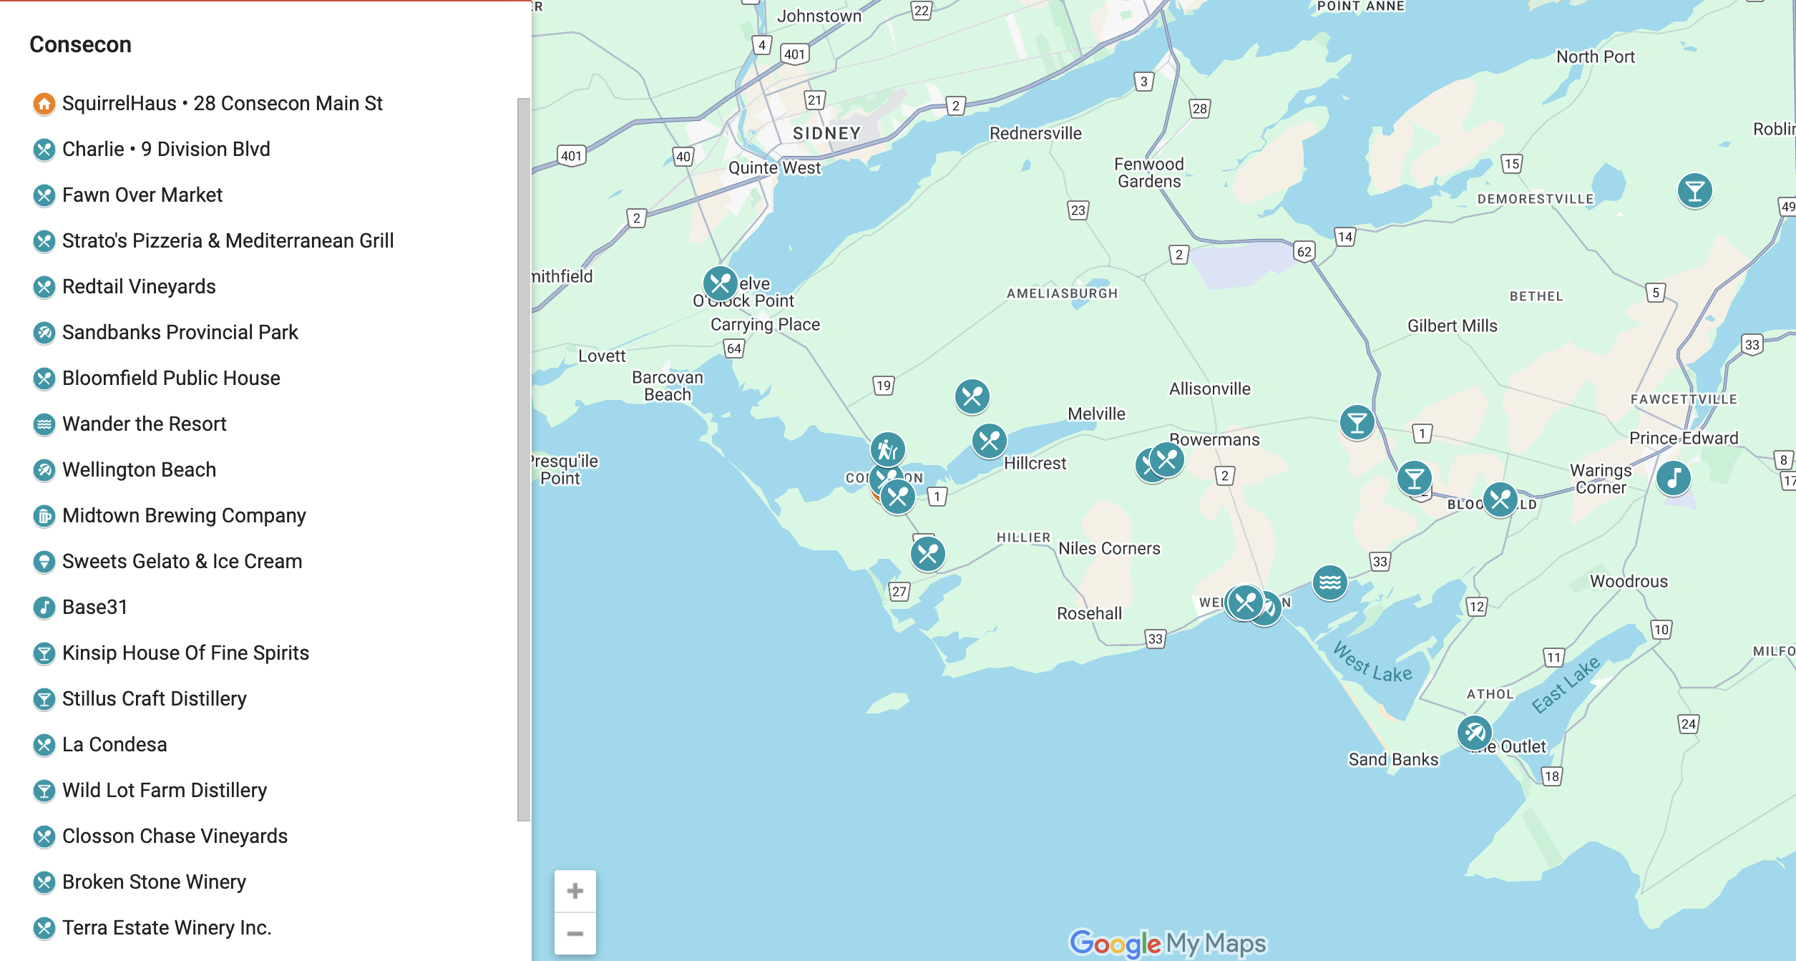Select Terra Estate Winery Inc.

pyautogui.click(x=167, y=928)
